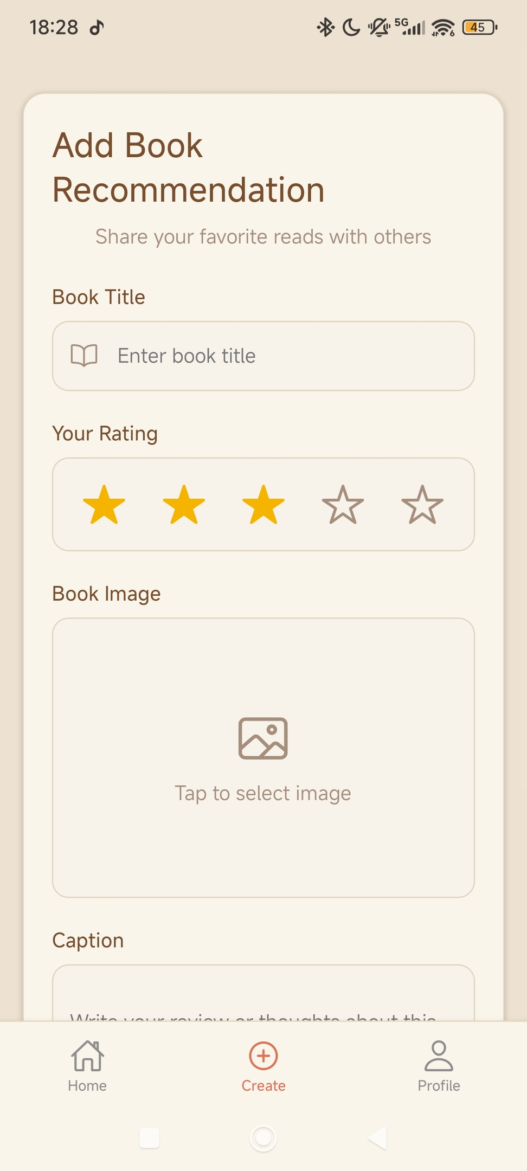
Task: Open the Home tab
Action: [87, 1066]
